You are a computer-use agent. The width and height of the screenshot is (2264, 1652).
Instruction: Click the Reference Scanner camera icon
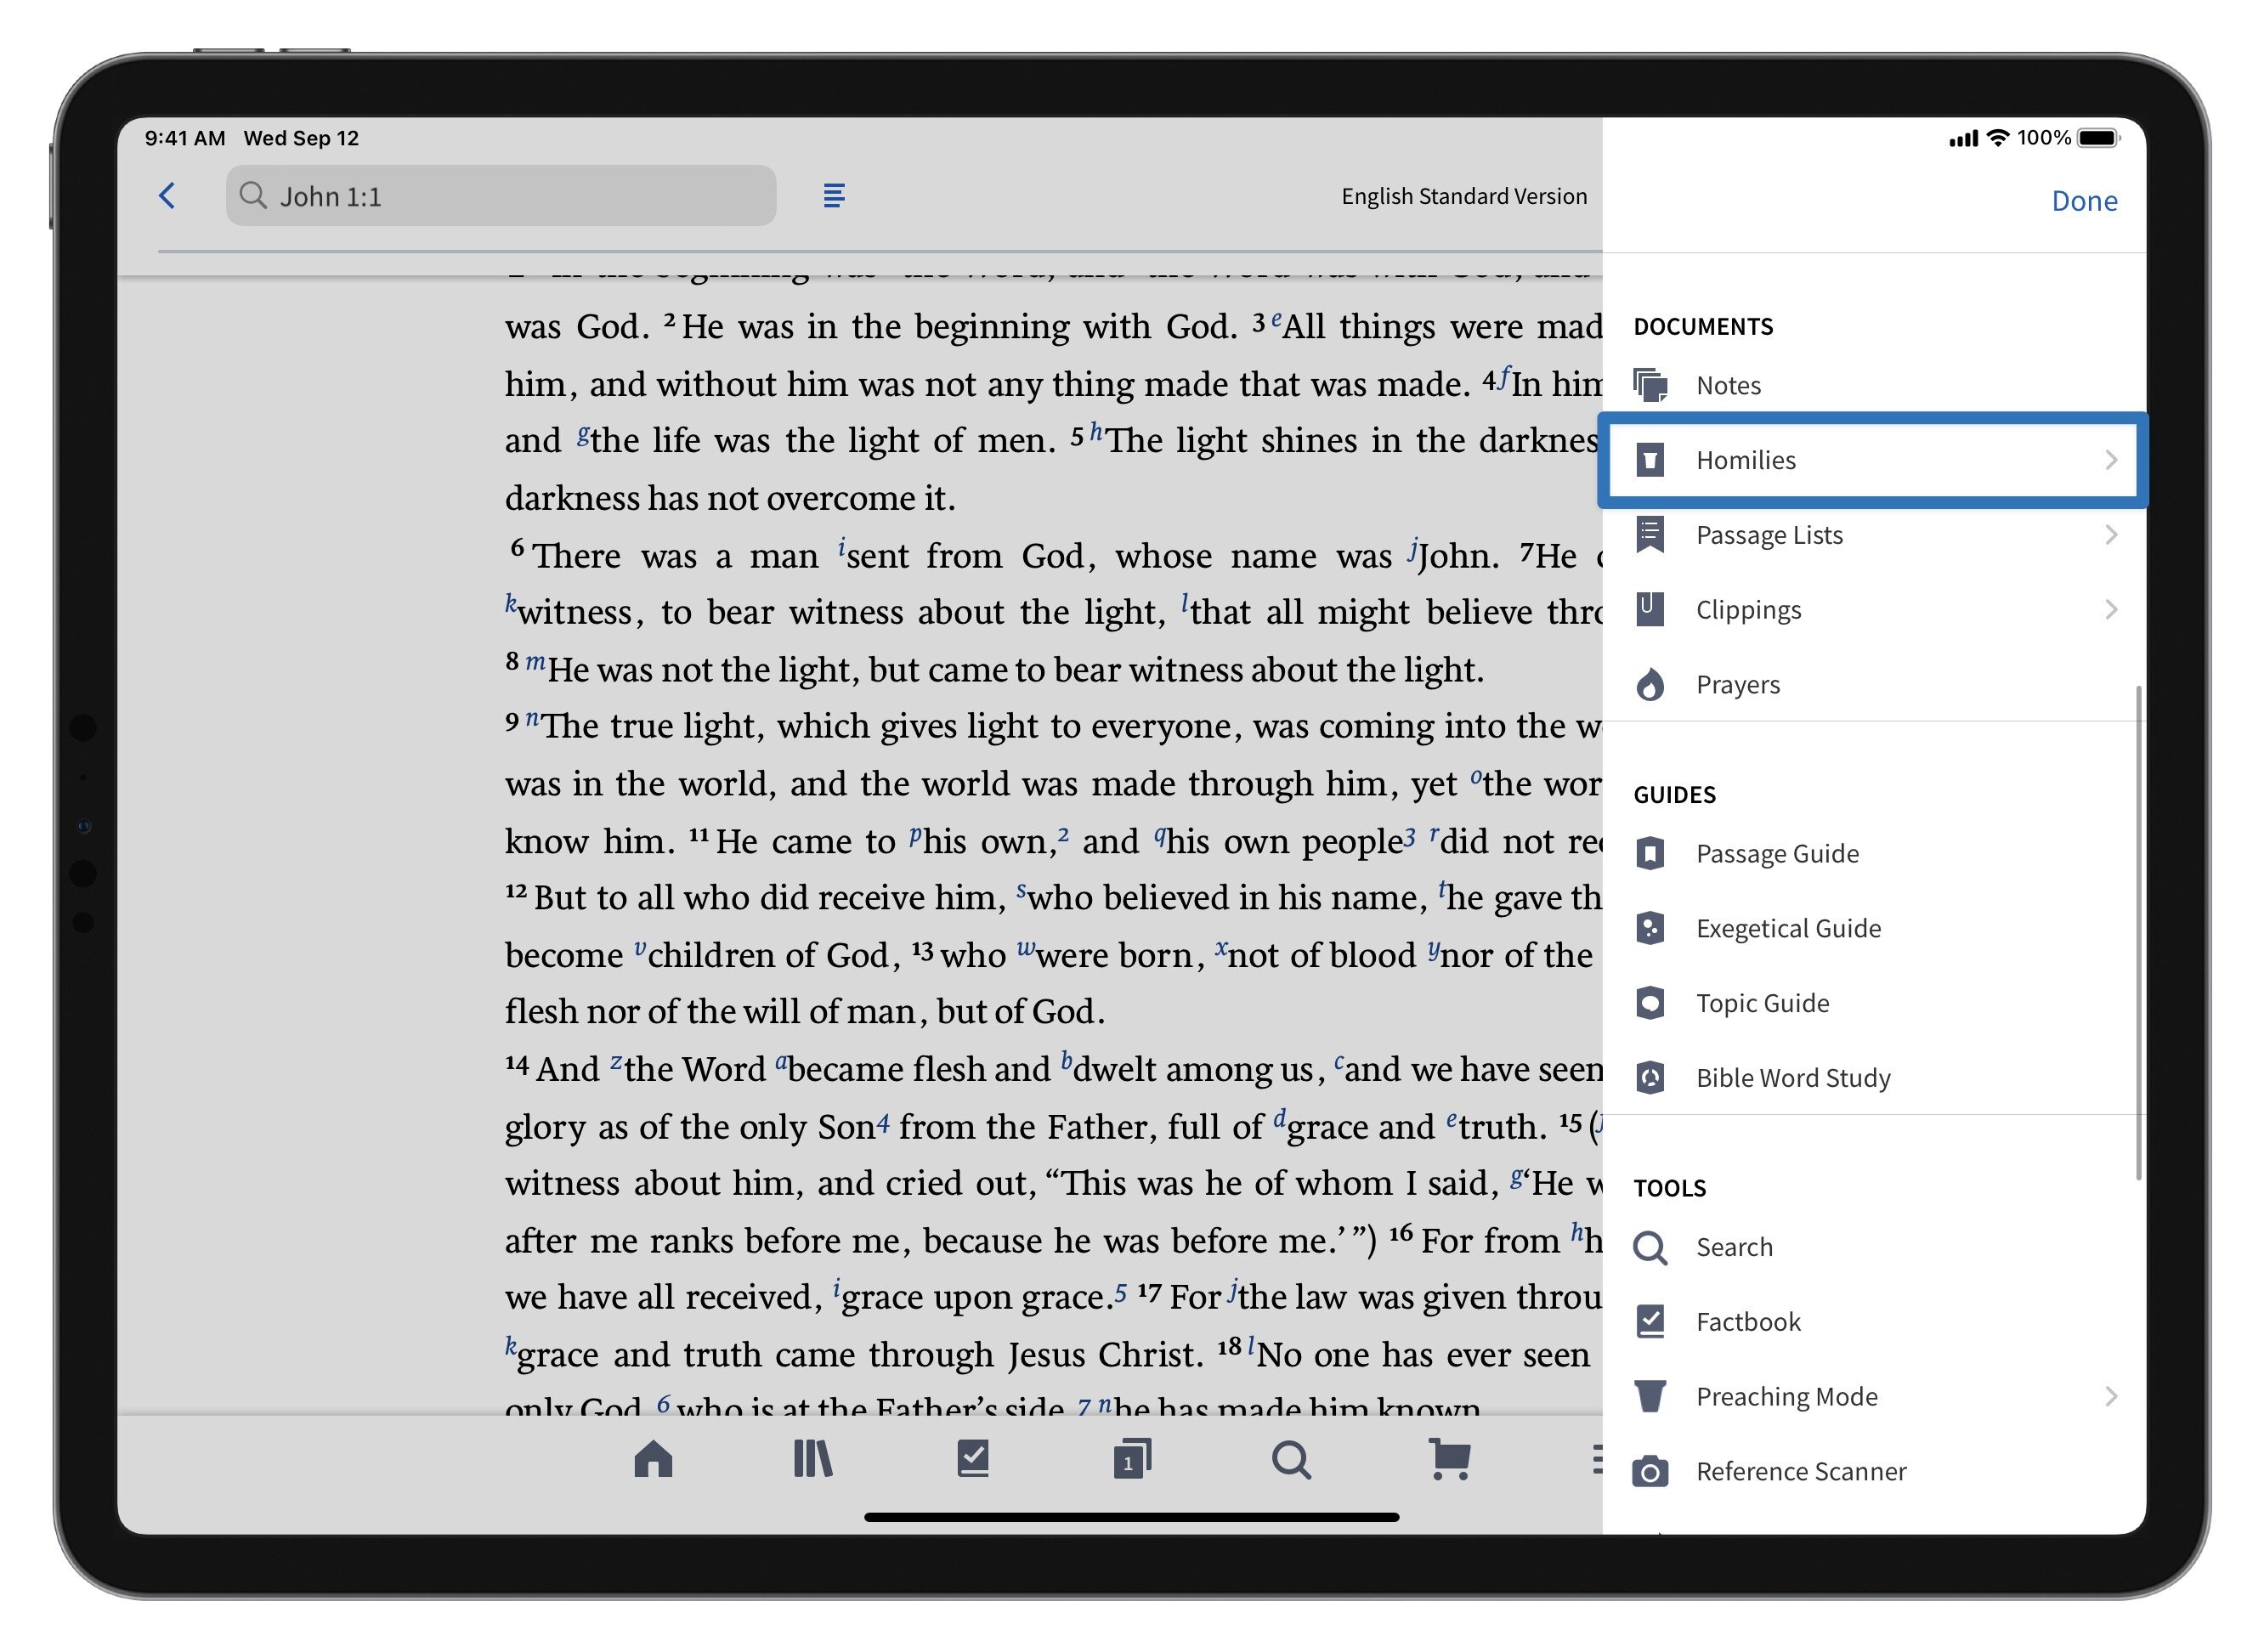pyautogui.click(x=1650, y=1472)
